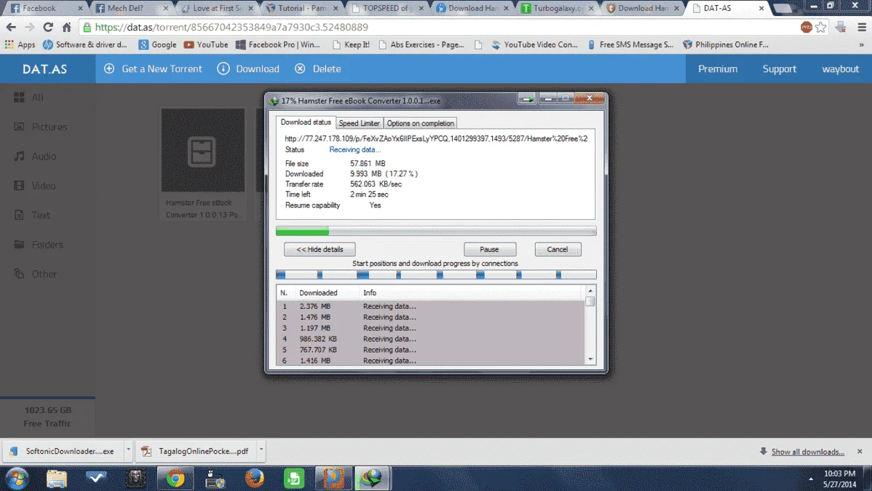
Task: Open the SoftonicDownloader exe file
Action: click(x=63, y=452)
